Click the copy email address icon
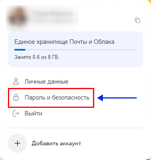The width and height of the screenshot is (151, 160). (137, 20)
